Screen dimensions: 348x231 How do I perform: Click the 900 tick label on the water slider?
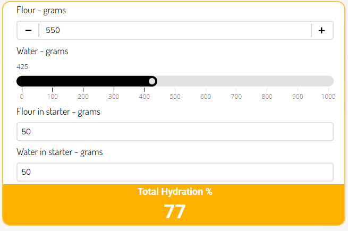298,97
